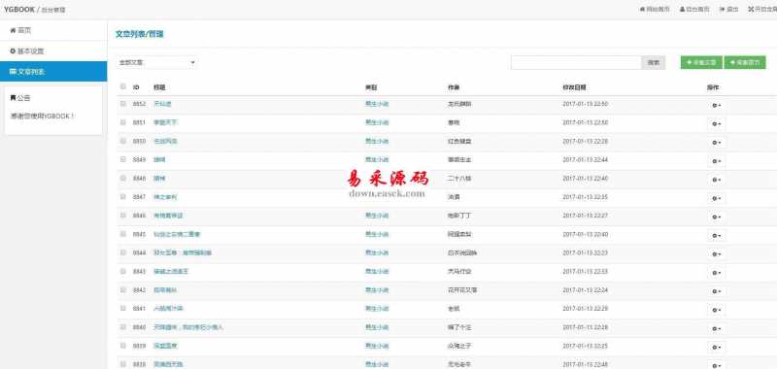Click the gear settings item in sidebar
The image size is (777, 369).
tap(27, 51)
